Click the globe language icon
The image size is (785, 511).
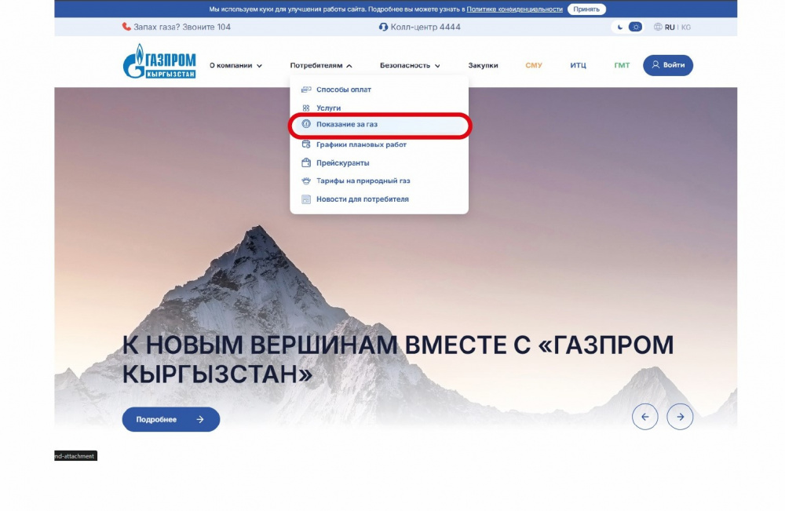coord(657,27)
